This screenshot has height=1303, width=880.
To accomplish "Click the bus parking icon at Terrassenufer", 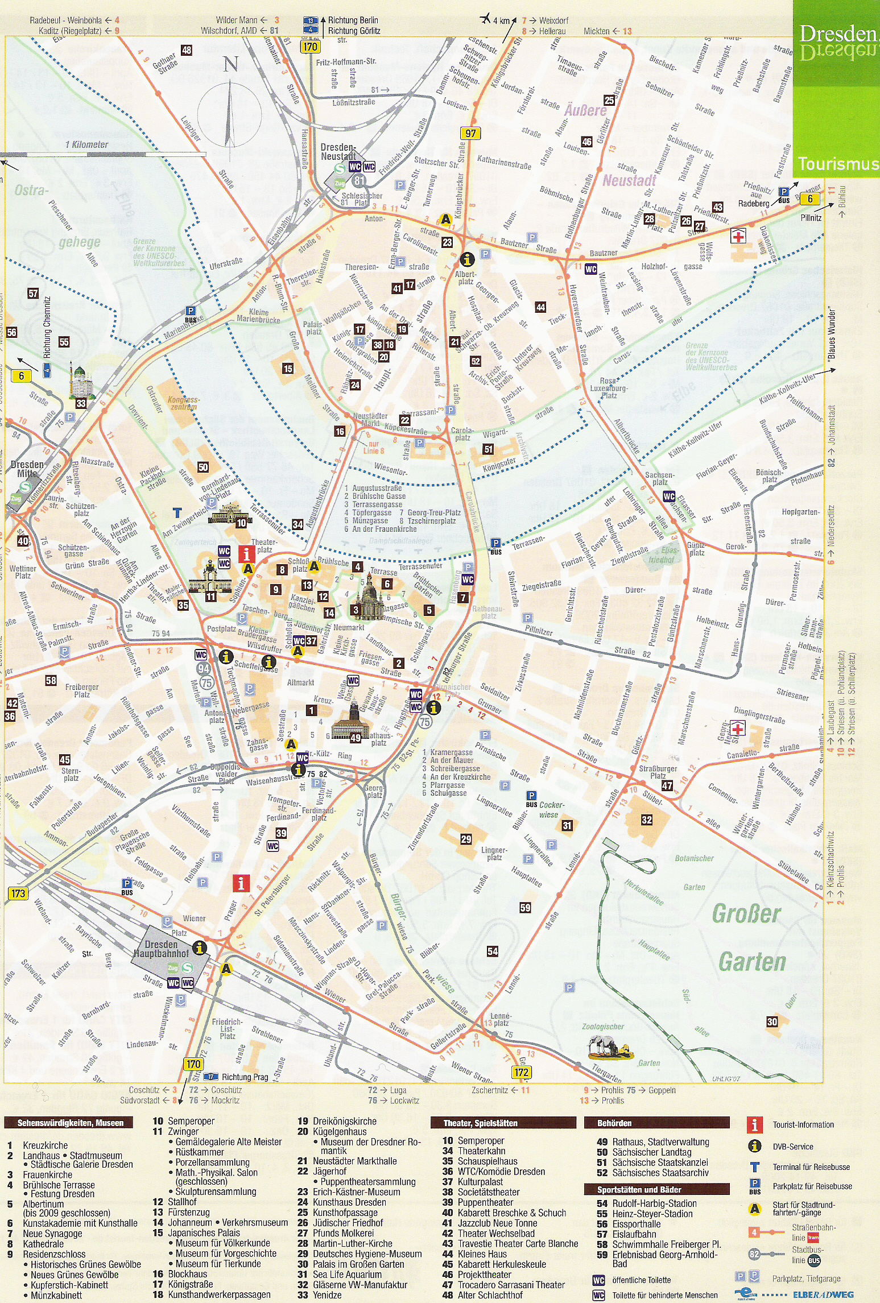I will pos(496,547).
